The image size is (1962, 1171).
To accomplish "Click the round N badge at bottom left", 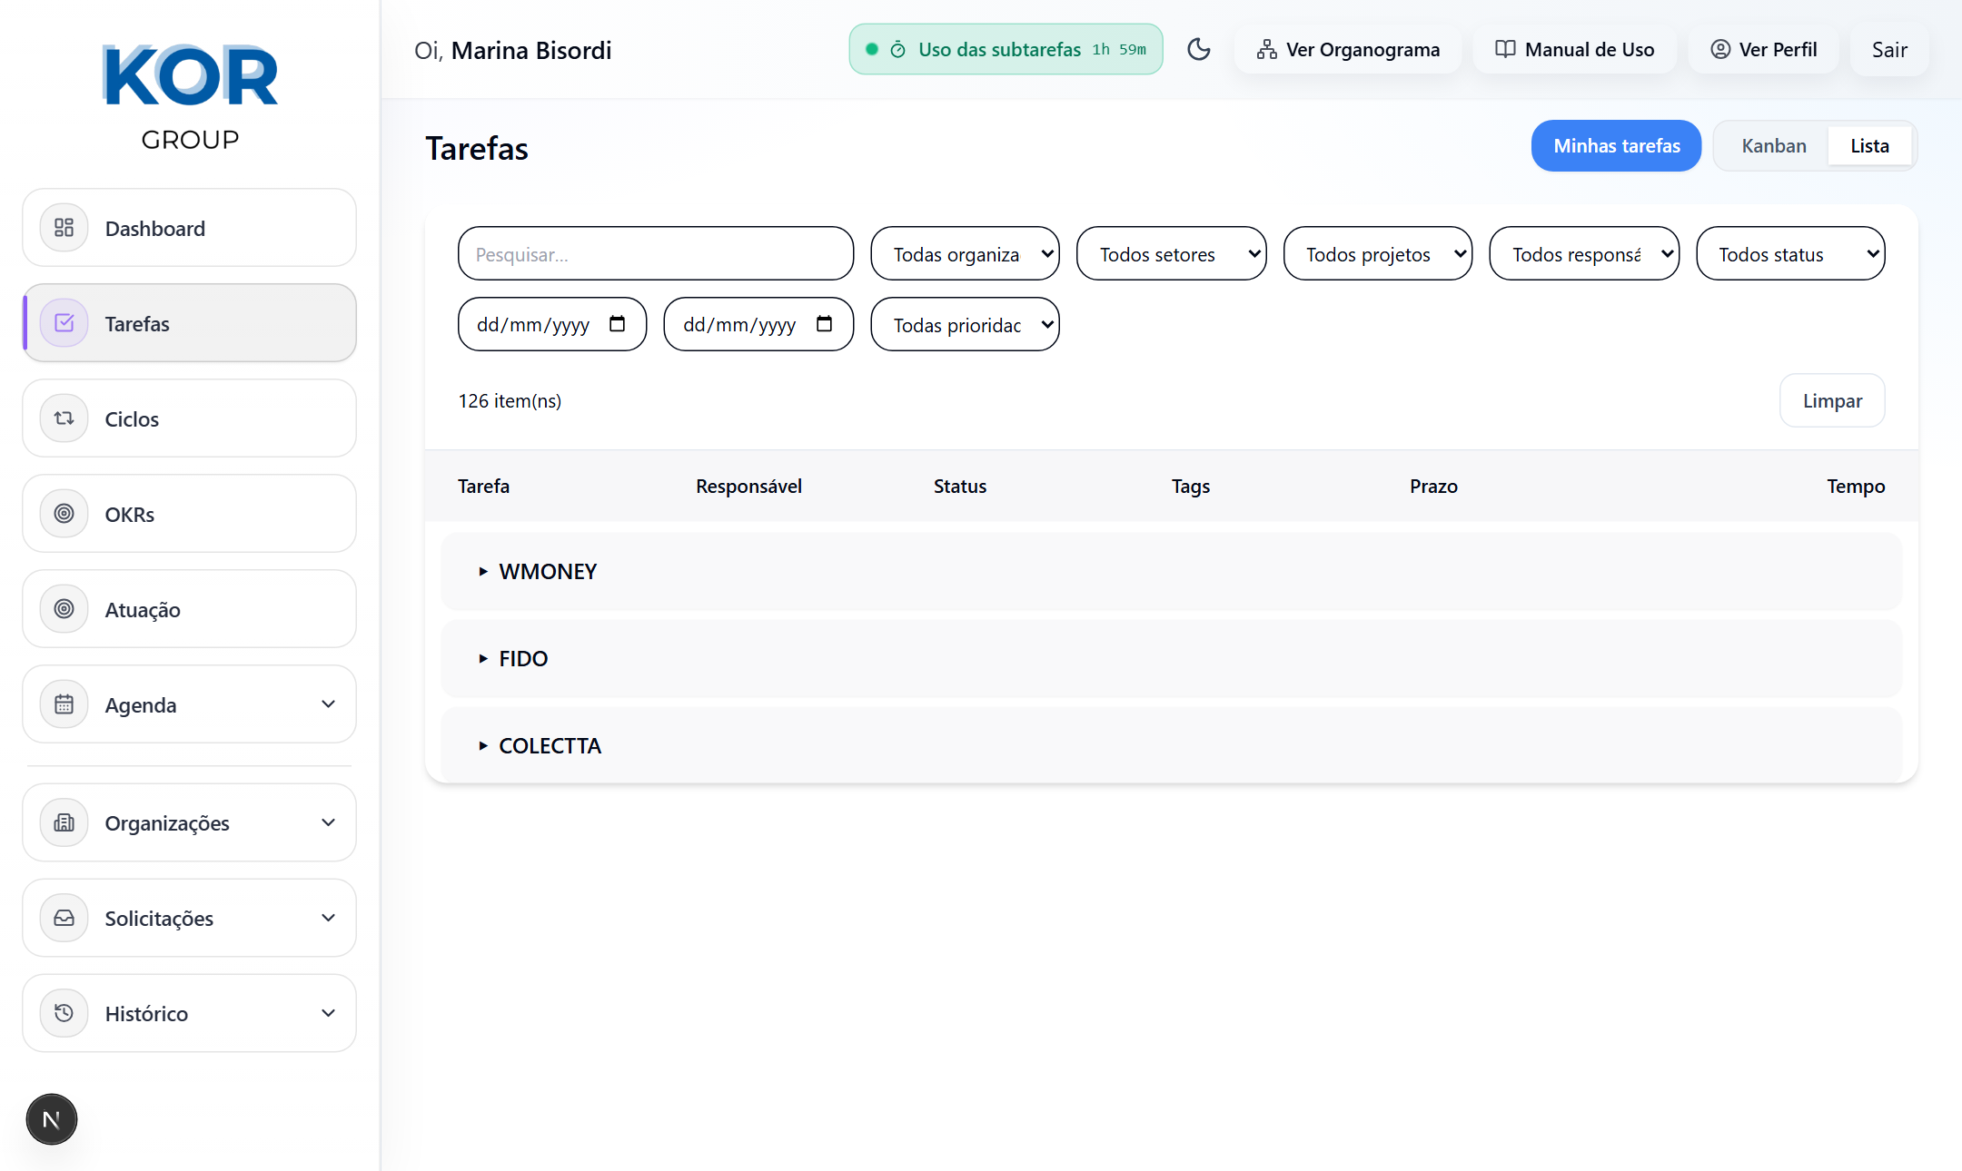I will [52, 1119].
